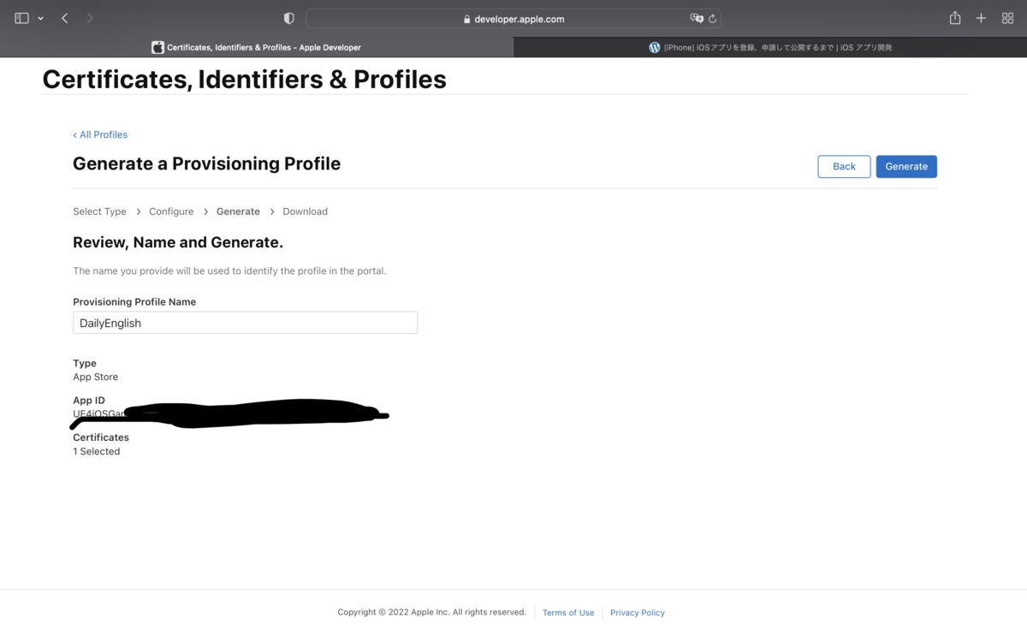The height and width of the screenshot is (642, 1027).
Task: Reload the page with the refresh icon
Action: (x=712, y=18)
